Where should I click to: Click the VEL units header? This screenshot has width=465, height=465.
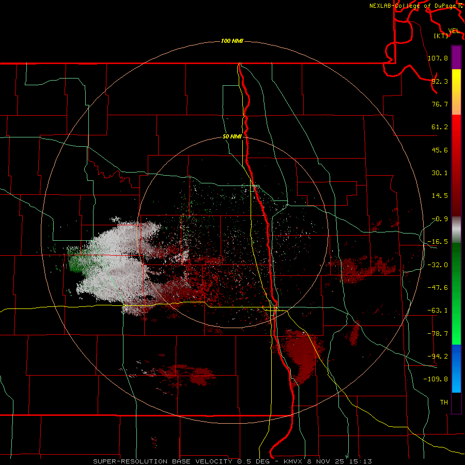coord(454,31)
